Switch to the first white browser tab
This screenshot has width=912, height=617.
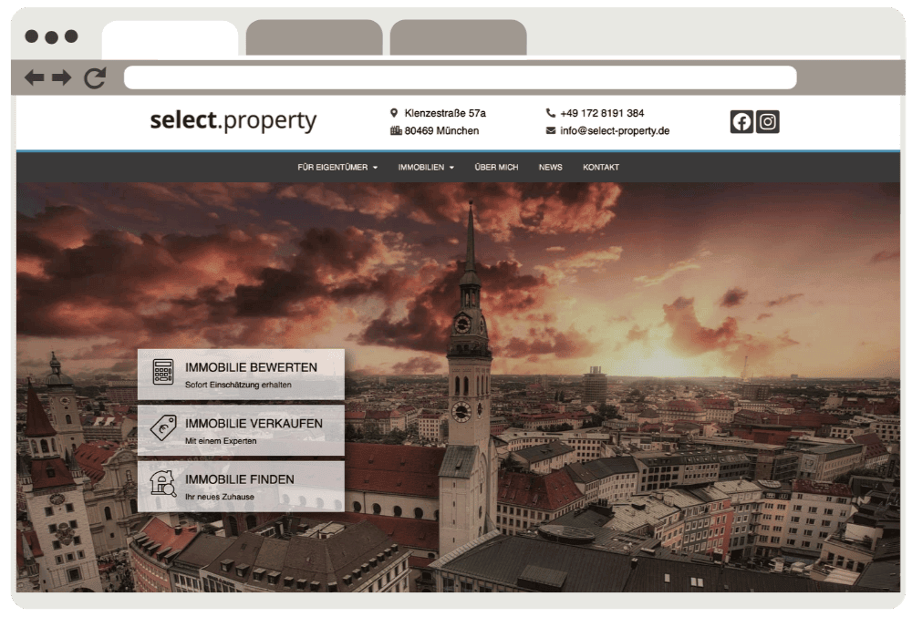(x=170, y=39)
